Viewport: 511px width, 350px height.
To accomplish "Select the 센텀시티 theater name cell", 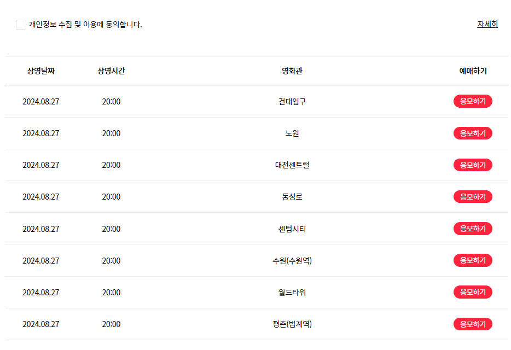I will [x=292, y=229].
